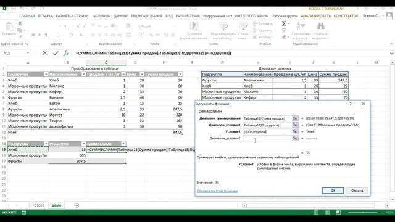Select the AutoSum sigma icon
This screenshot has width=395, height=222.
(x=284, y=23)
